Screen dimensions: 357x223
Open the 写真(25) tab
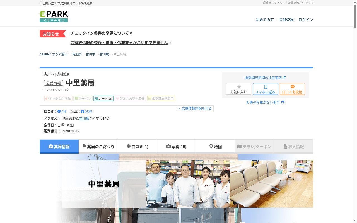click(x=176, y=147)
